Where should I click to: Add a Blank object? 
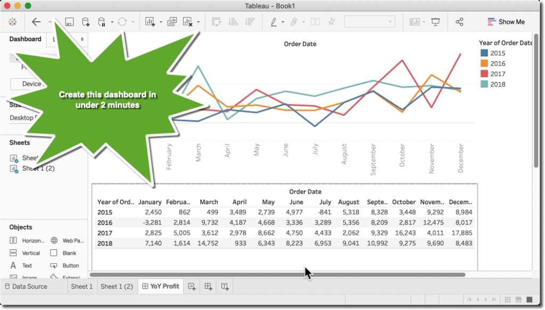[63, 253]
